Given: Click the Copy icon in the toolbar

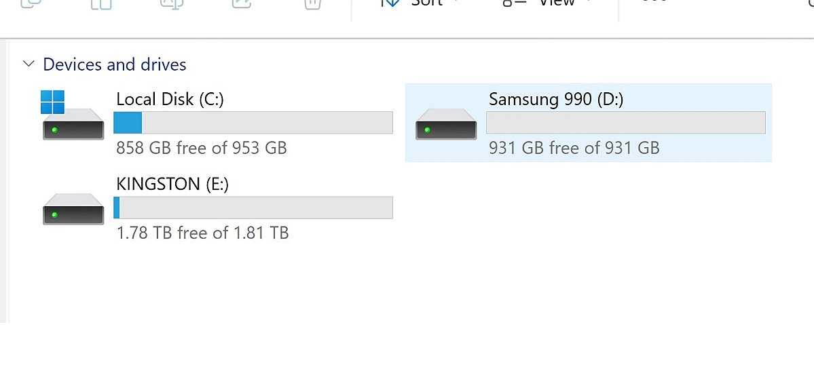Looking at the screenshot, I should click(31, 3).
